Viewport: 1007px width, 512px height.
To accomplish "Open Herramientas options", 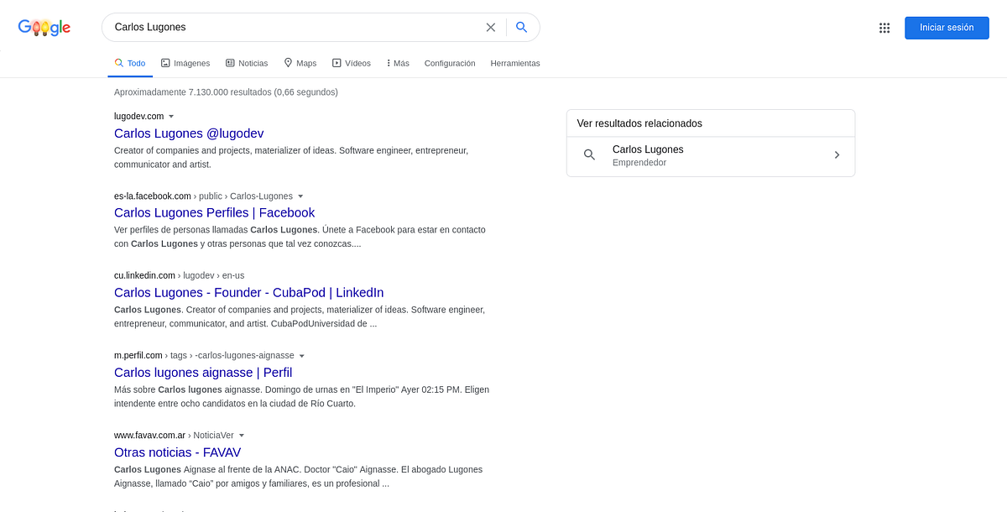I will (x=515, y=63).
